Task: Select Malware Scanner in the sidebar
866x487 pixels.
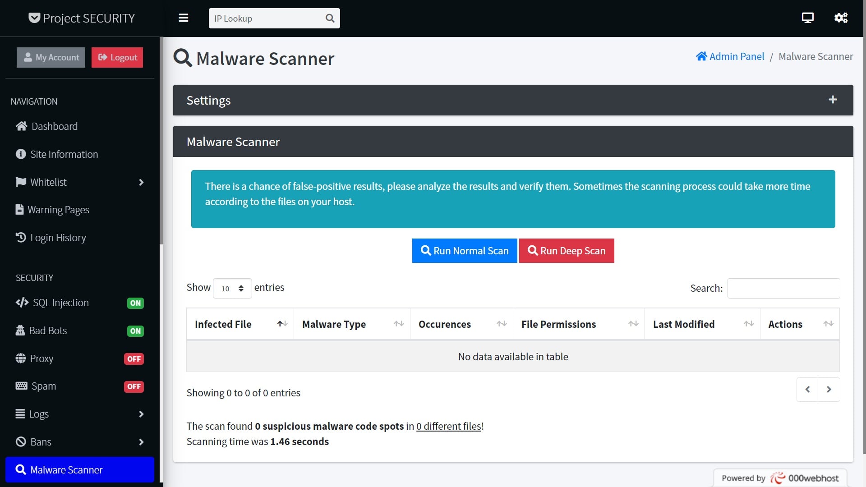Action: click(66, 469)
